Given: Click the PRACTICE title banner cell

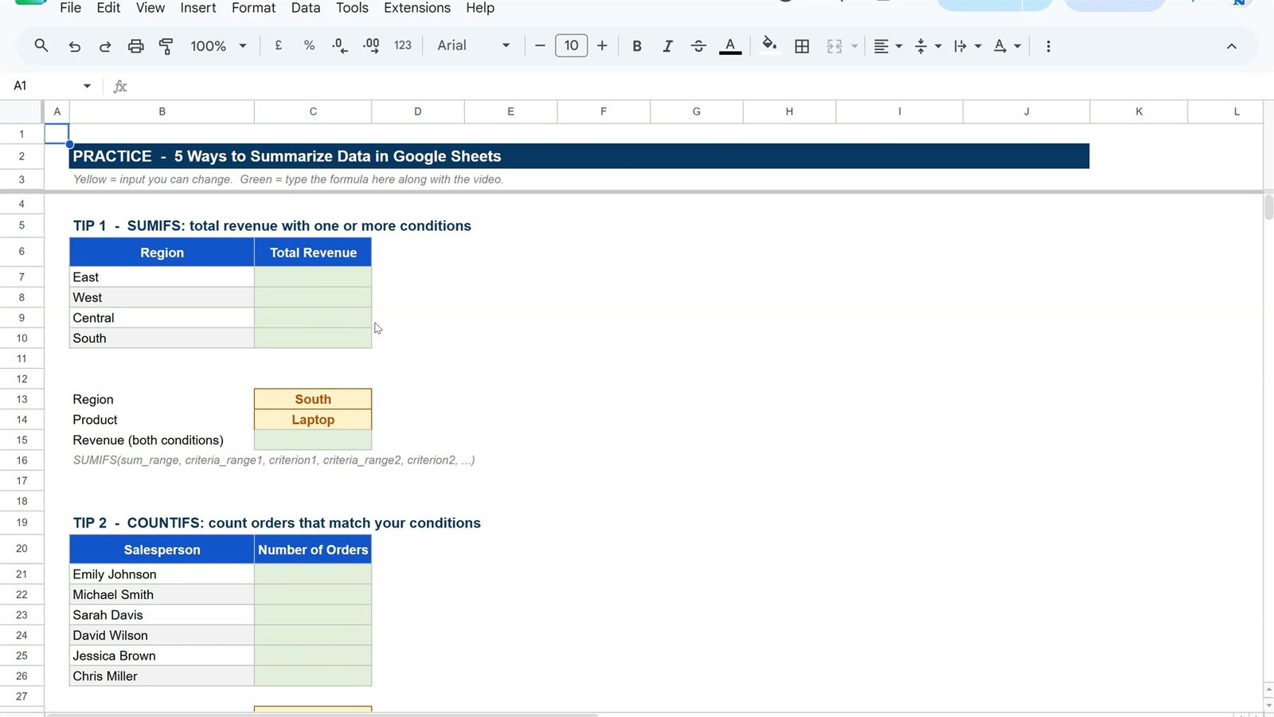Looking at the screenshot, I should click(x=579, y=156).
